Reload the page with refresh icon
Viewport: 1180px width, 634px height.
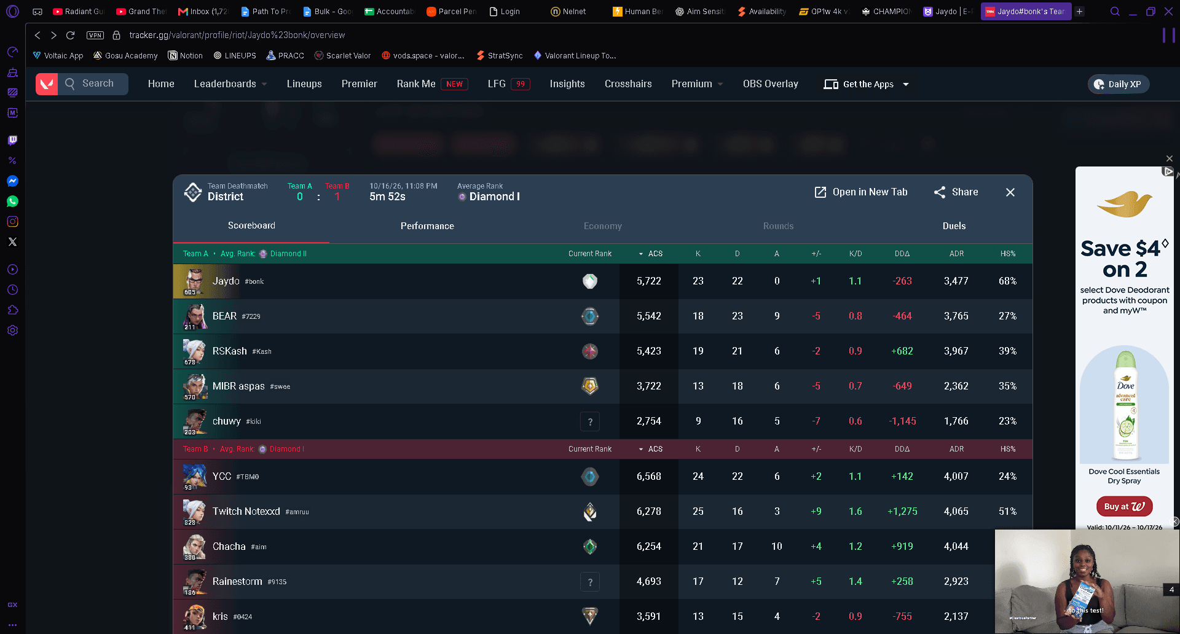[70, 35]
